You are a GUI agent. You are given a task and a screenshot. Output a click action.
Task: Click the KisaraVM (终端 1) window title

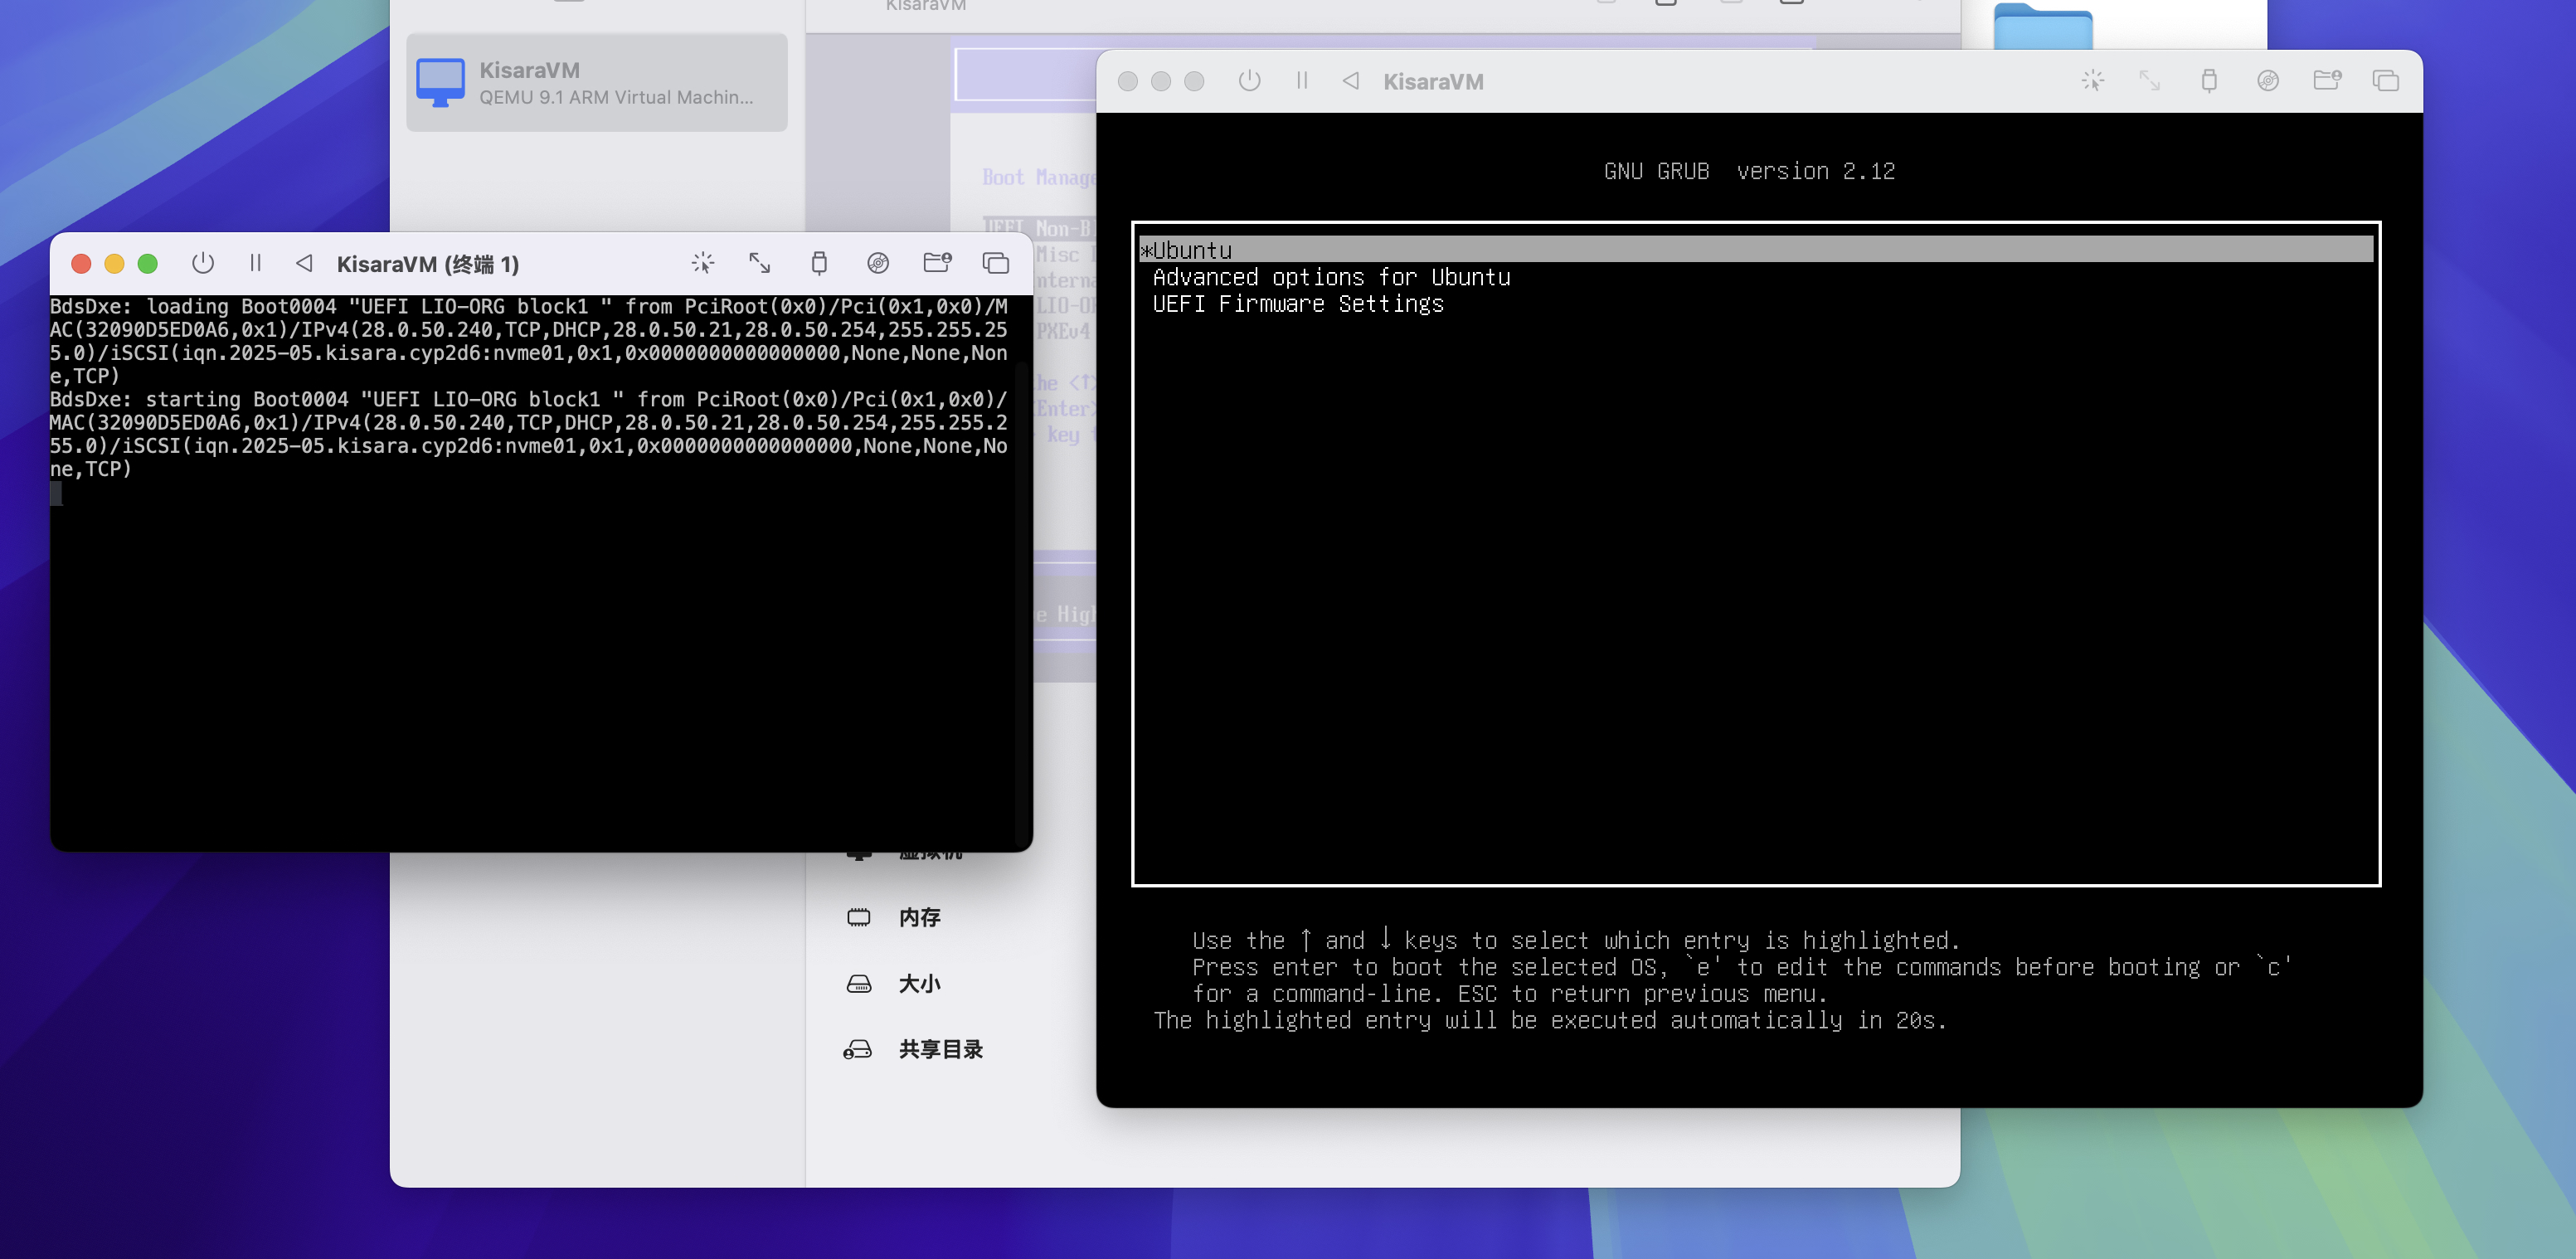point(428,264)
